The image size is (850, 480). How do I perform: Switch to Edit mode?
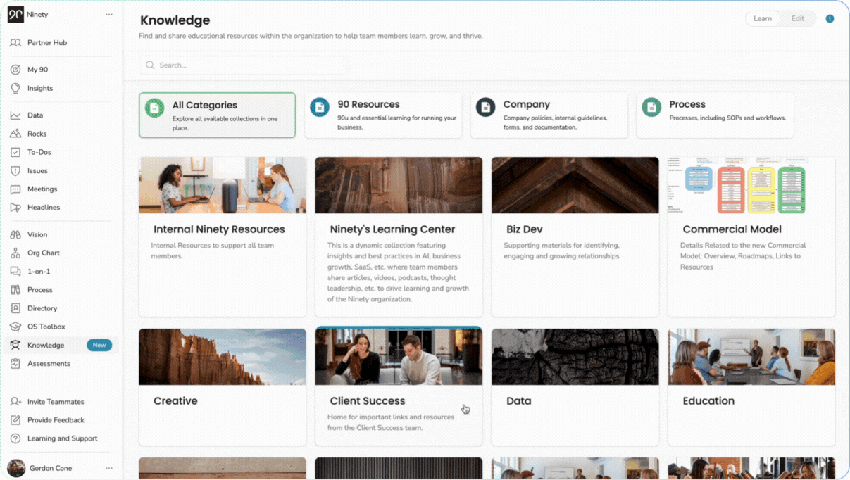coord(797,19)
